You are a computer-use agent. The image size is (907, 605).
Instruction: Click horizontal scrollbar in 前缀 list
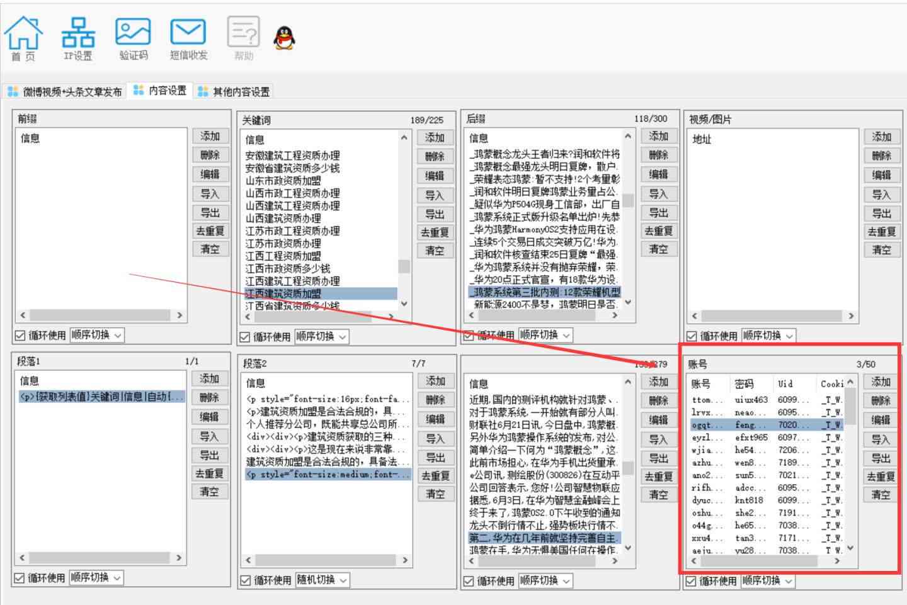coord(101,315)
